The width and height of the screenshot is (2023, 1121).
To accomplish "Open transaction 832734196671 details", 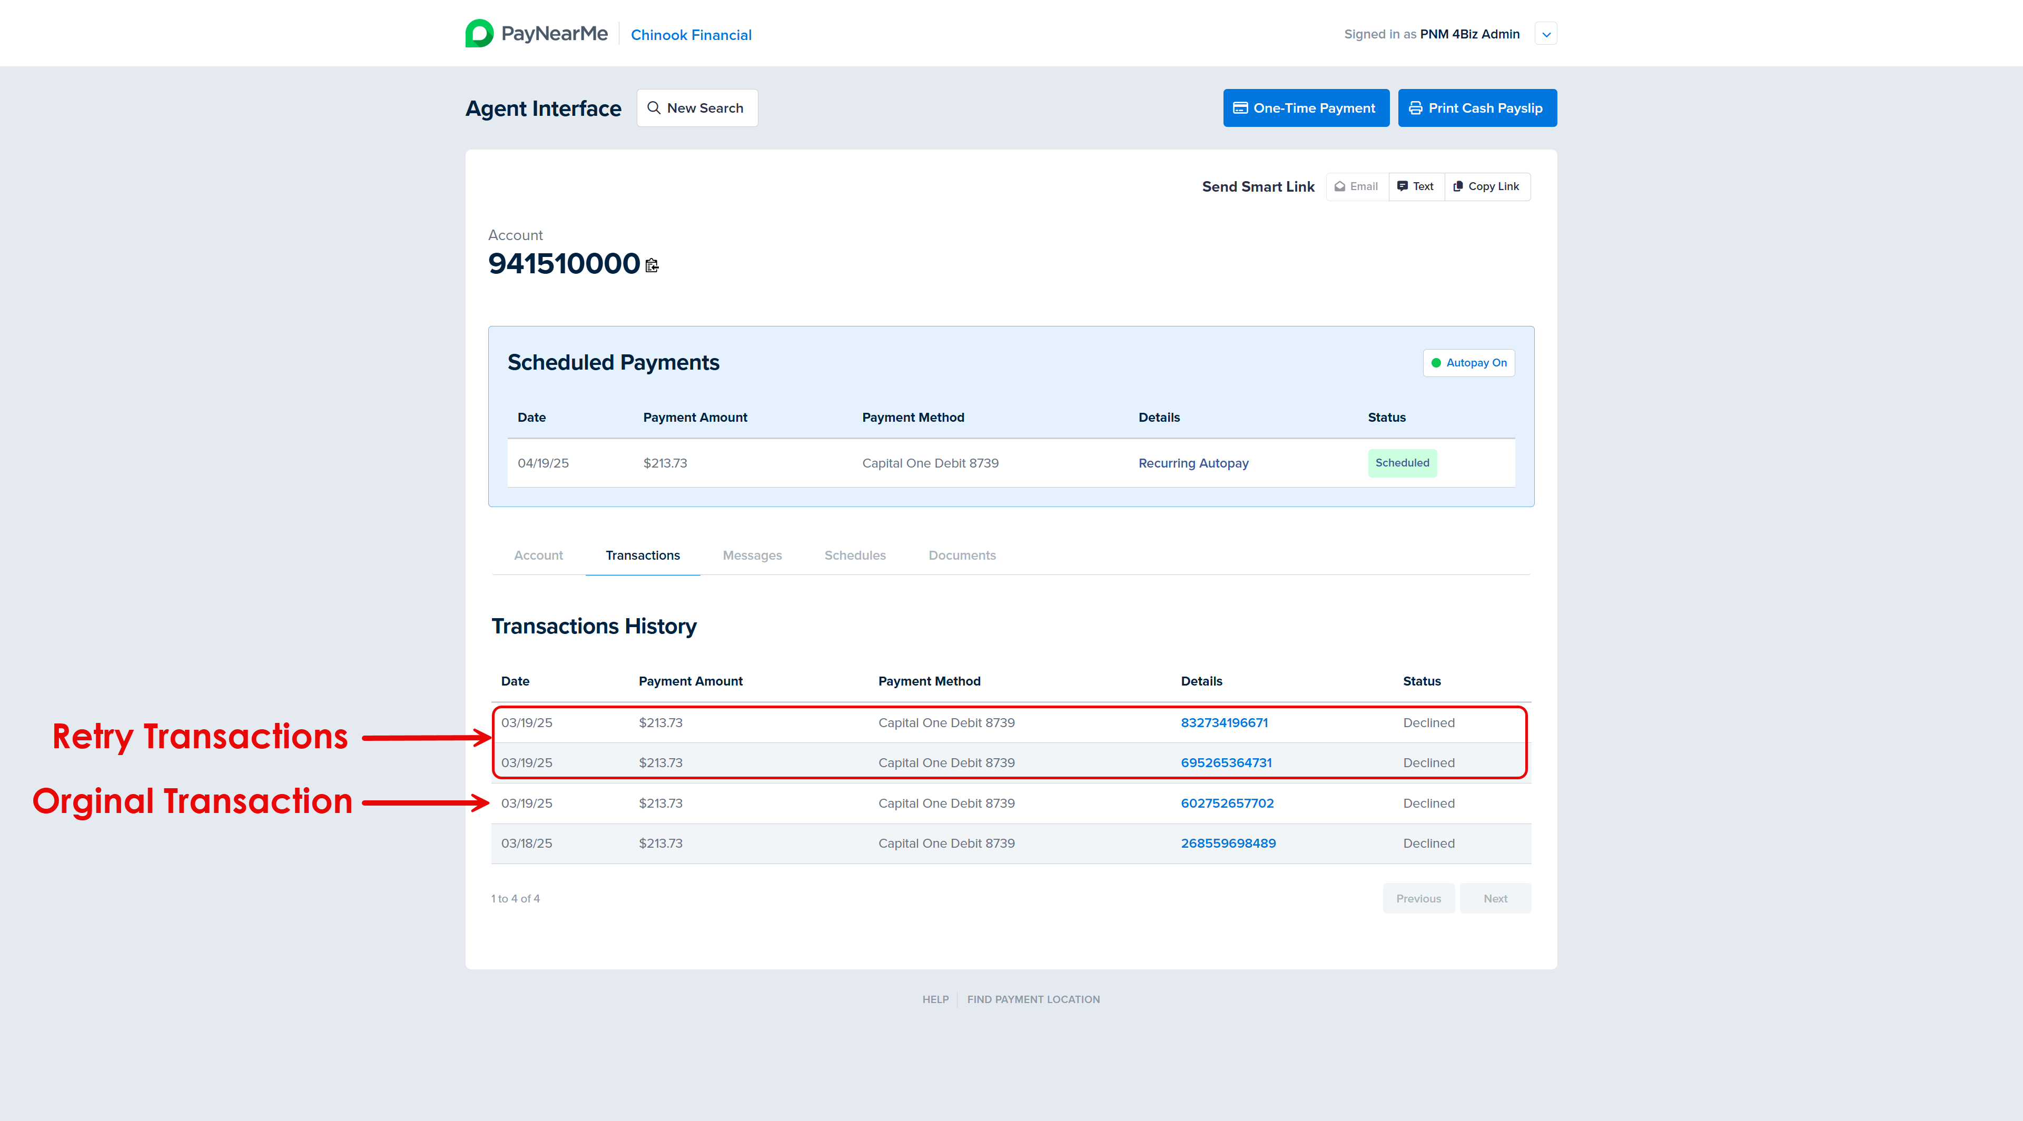I will click(x=1223, y=723).
